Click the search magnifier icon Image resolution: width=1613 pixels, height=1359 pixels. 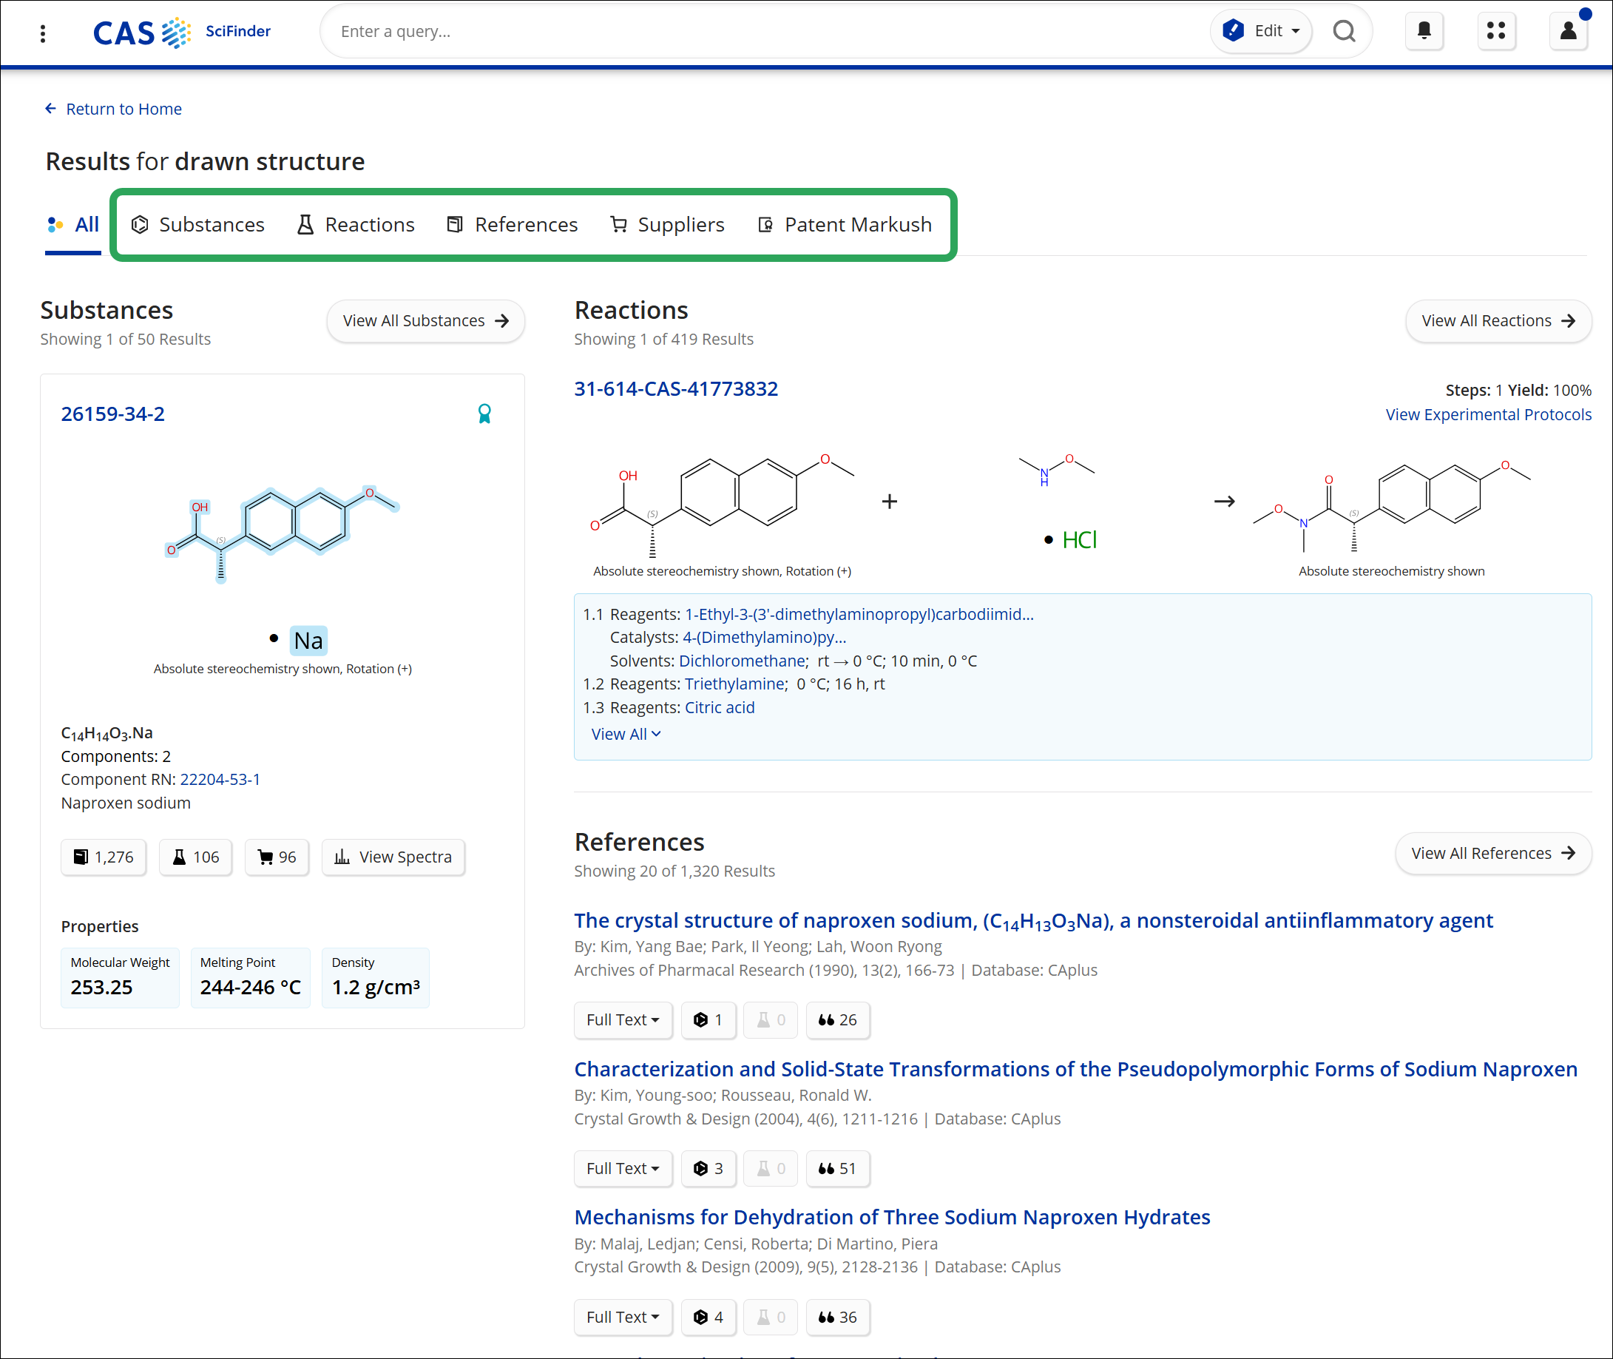click(x=1345, y=31)
